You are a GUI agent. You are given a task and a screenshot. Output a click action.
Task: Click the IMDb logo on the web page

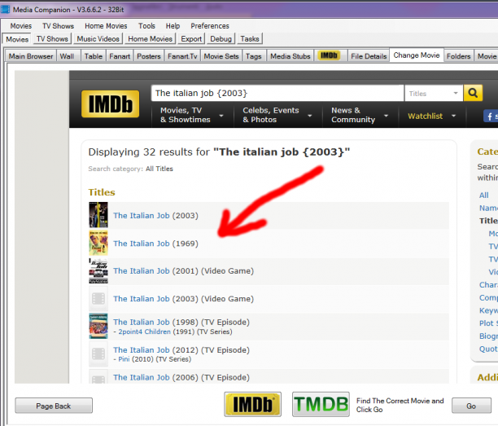(110, 104)
